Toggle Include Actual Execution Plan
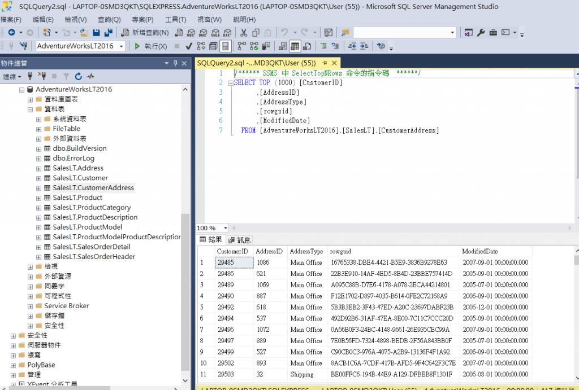This screenshot has height=390, width=579. 242,46
